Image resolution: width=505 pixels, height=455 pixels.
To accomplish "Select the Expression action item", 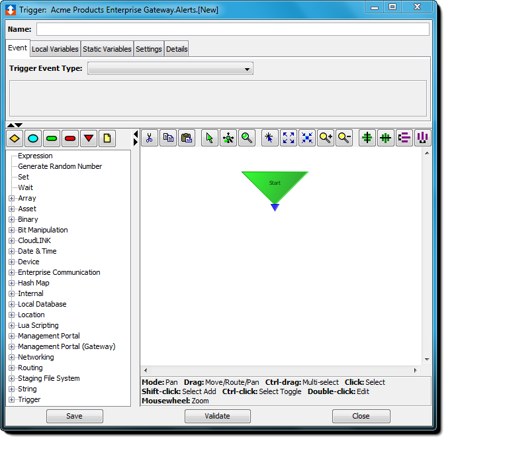I will (35, 156).
